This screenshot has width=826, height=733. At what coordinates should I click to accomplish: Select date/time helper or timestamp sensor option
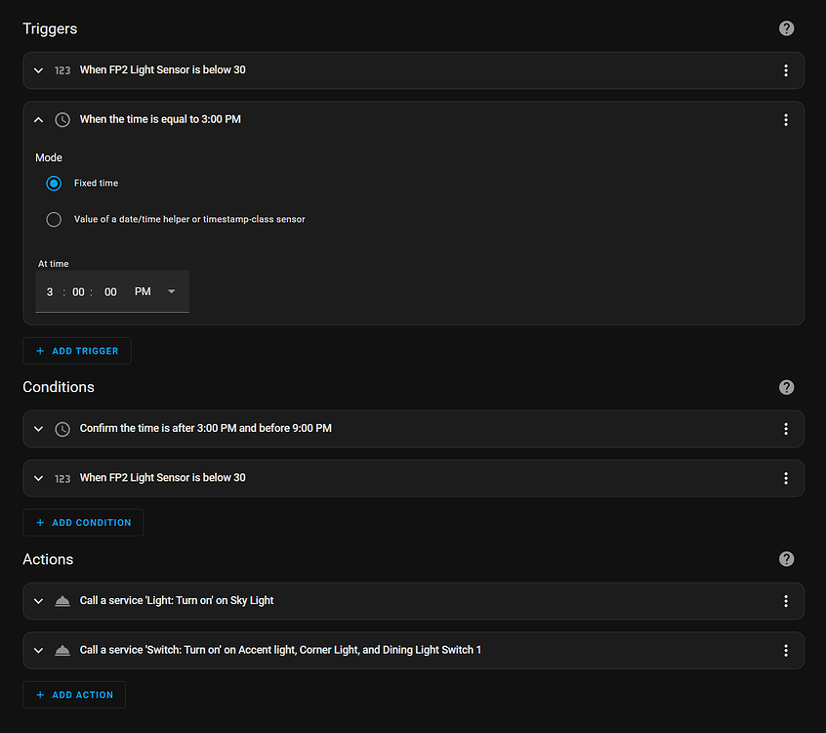(54, 220)
